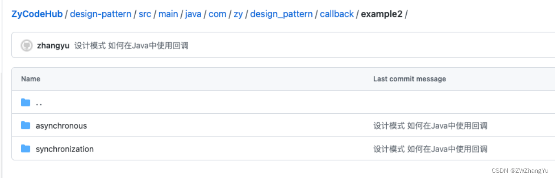Open the main breadcrumb directory
The height and width of the screenshot is (178, 555).
(x=168, y=14)
